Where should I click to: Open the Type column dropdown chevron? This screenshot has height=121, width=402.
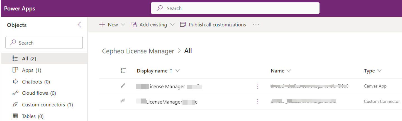(x=379, y=71)
